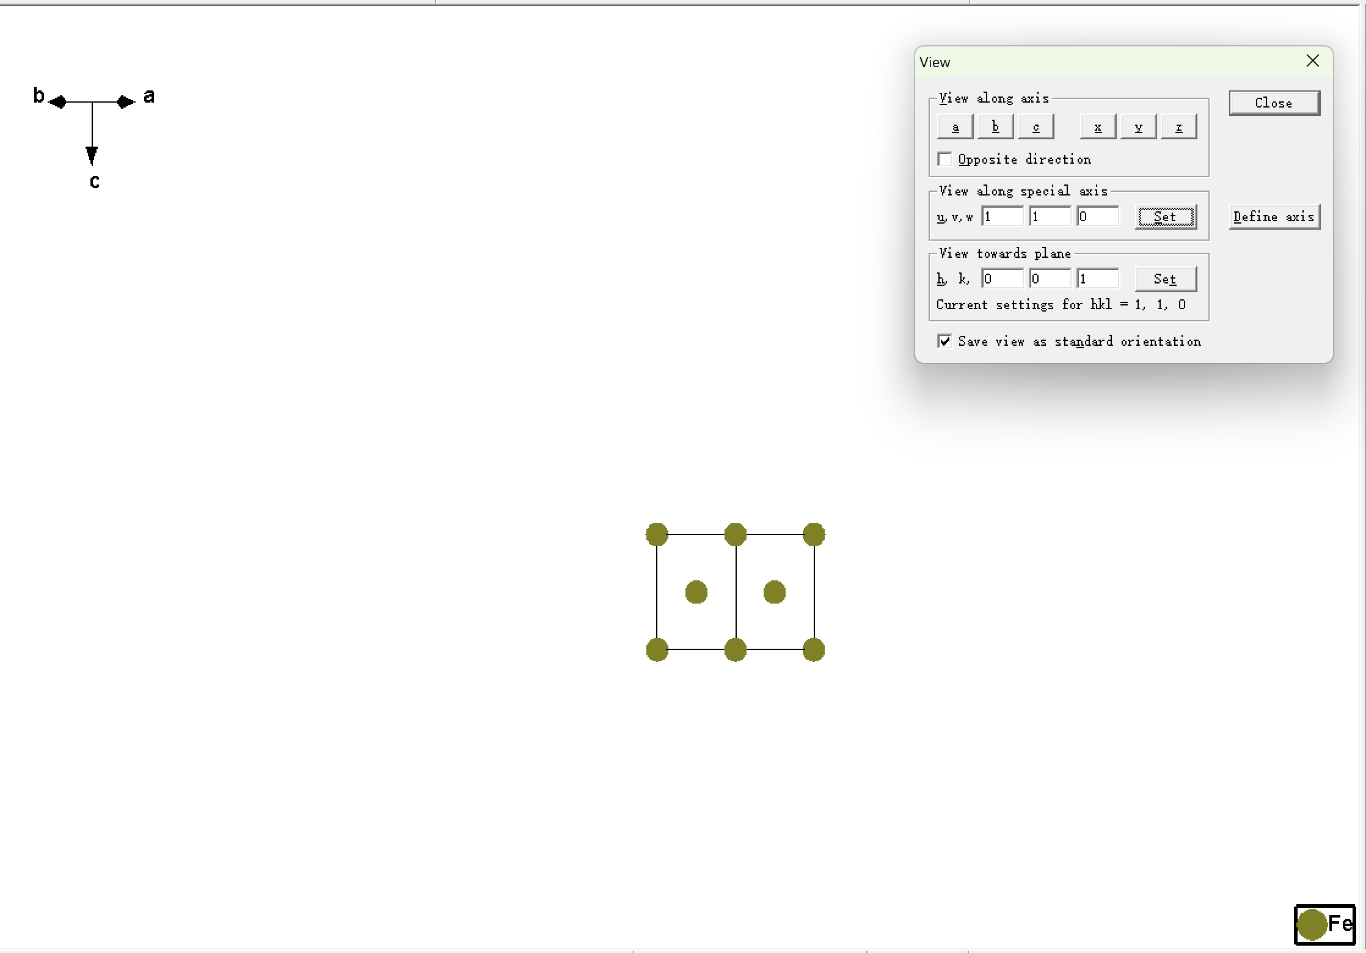Enable the Opposite direction checkbox
Image resolution: width=1366 pixels, height=953 pixels.
pyautogui.click(x=945, y=159)
